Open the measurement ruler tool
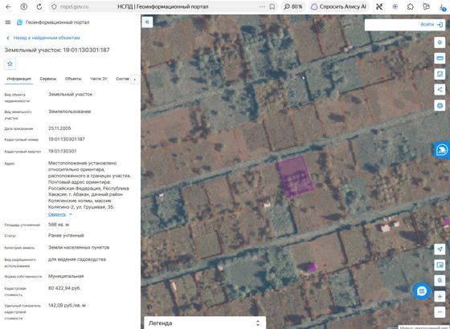 tap(440, 58)
